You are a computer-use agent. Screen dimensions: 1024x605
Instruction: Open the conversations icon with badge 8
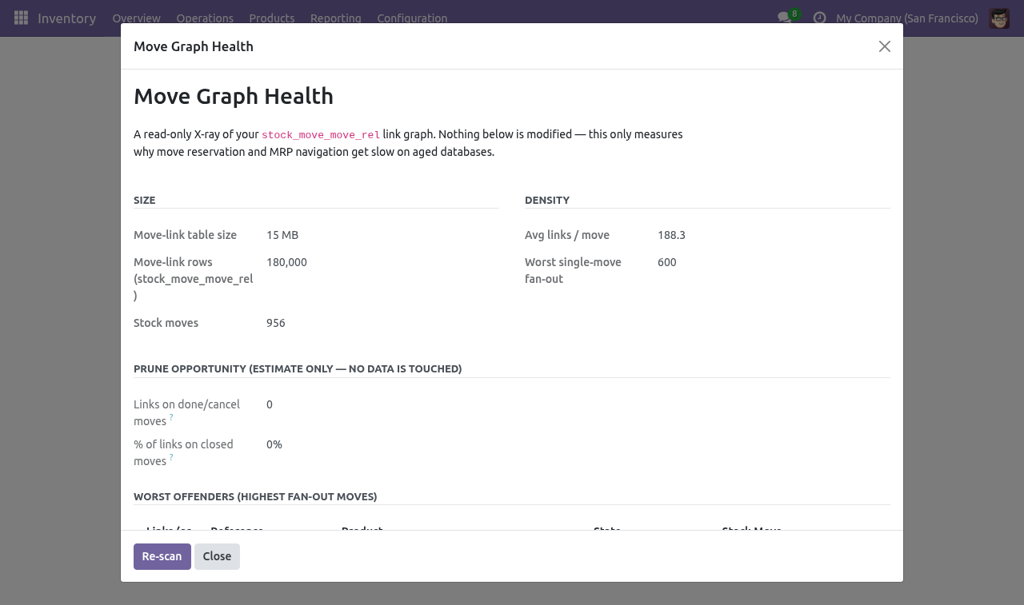click(788, 17)
